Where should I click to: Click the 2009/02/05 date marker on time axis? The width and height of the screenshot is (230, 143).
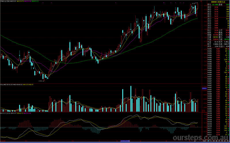125,141
